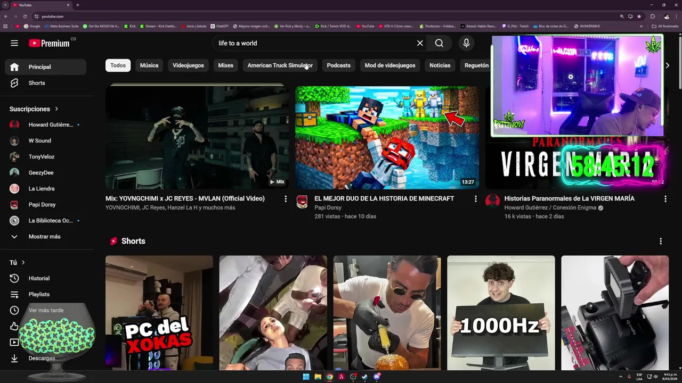Screen dimensions: 682x383
Task: Expand the Tú section arrow
Action: point(23,262)
